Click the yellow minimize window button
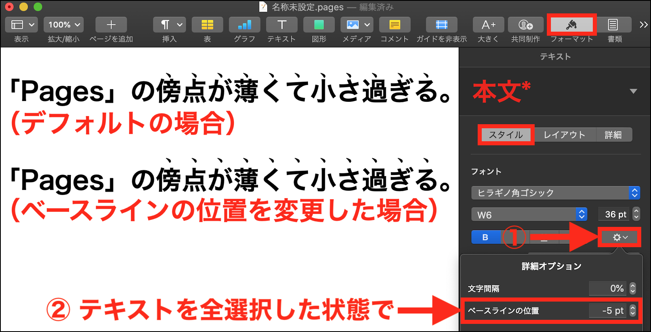The width and height of the screenshot is (651, 332). click(24, 7)
